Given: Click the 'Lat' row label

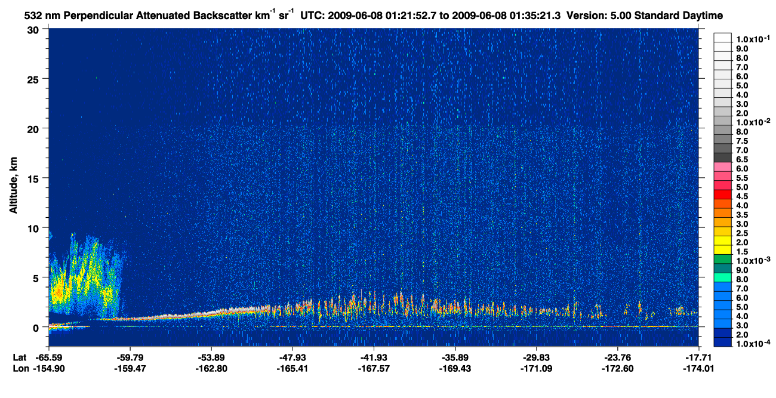Looking at the screenshot, I should [x=19, y=357].
